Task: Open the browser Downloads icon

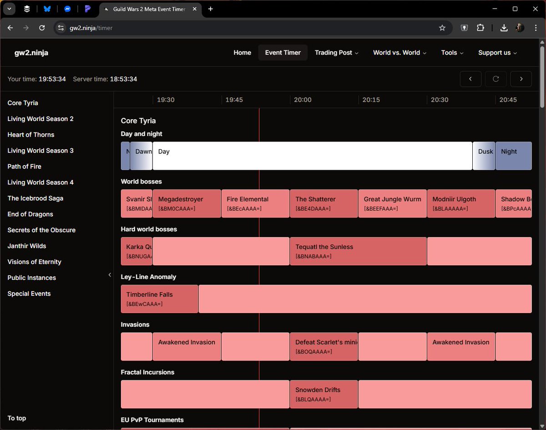Action: coord(504,28)
